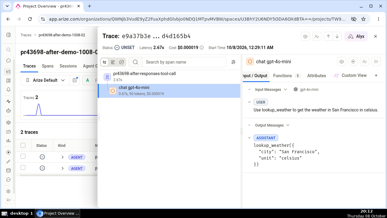
Task: Open the magic wand icon in sidebar
Action: [8, 161]
